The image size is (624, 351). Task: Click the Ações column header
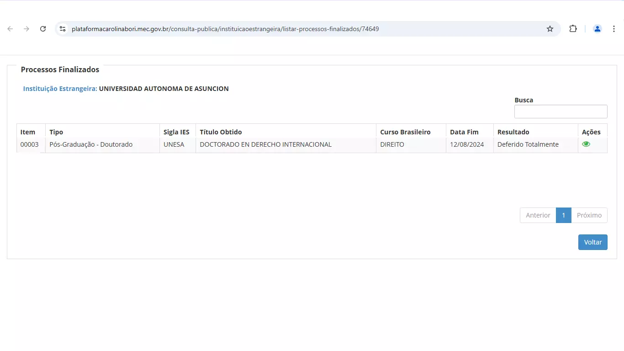(x=592, y=131)
